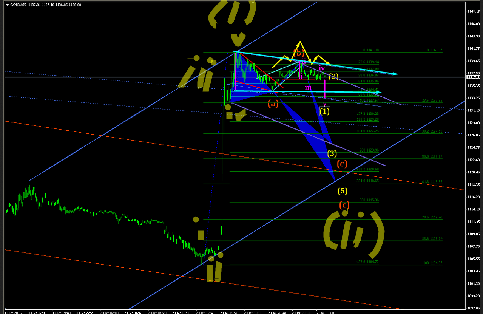
Task: Click price scale value 1097.05
Action: tap(473, 308)
